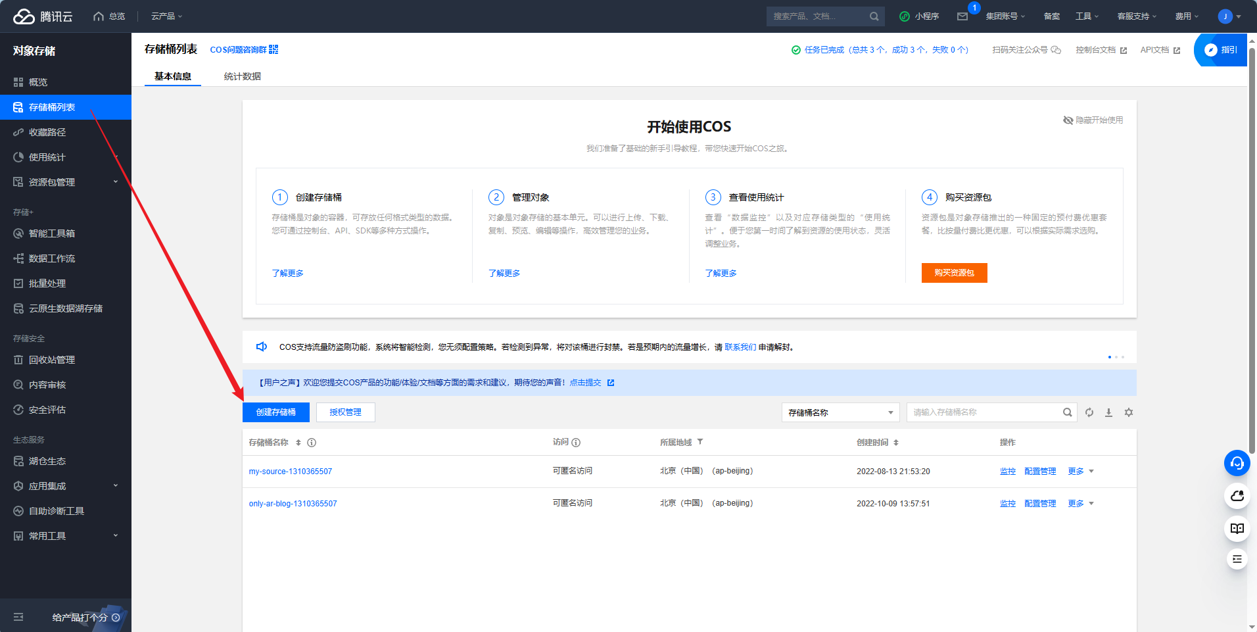This screenshot has height=632, width=1257.
Task: Click the cloud refresh floating button
Action: coord(1237,496)
